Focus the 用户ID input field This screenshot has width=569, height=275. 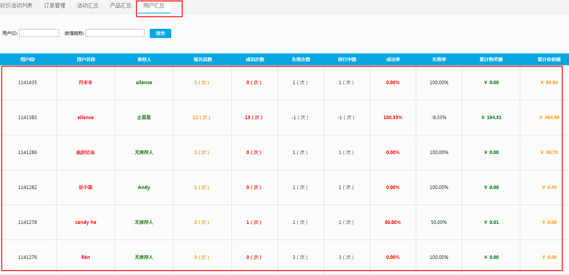point(39,33)
